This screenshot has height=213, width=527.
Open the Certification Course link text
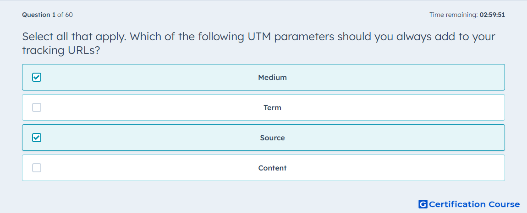coord(474,204)
